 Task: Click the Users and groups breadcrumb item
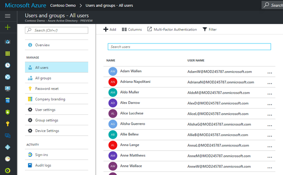click(x=109, y=5)
